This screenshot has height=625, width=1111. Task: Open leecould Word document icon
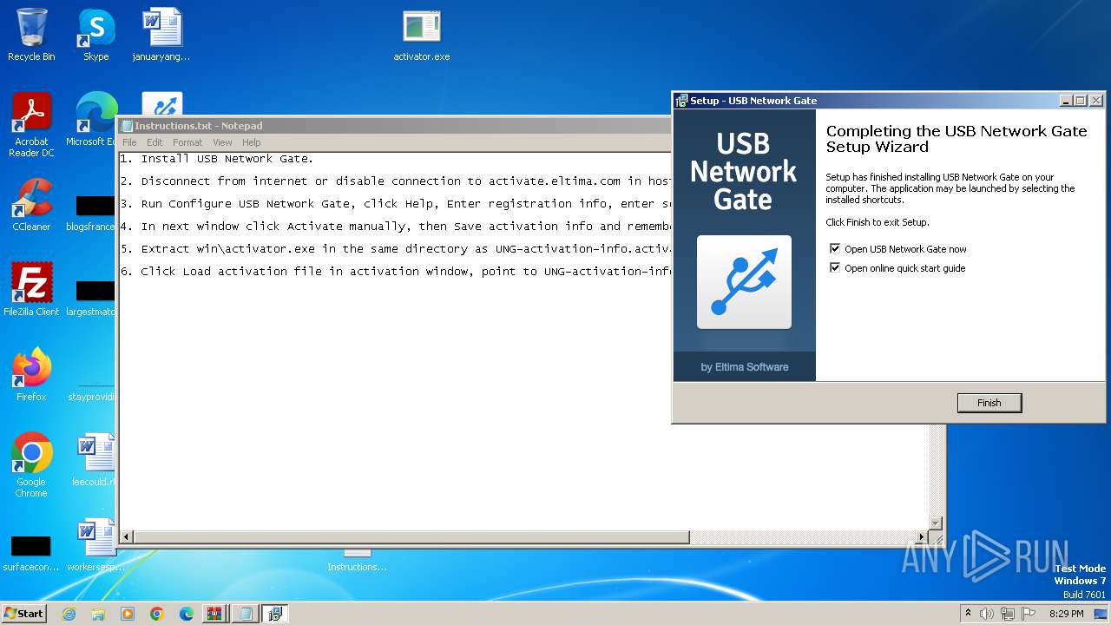[x=95, y=460]
